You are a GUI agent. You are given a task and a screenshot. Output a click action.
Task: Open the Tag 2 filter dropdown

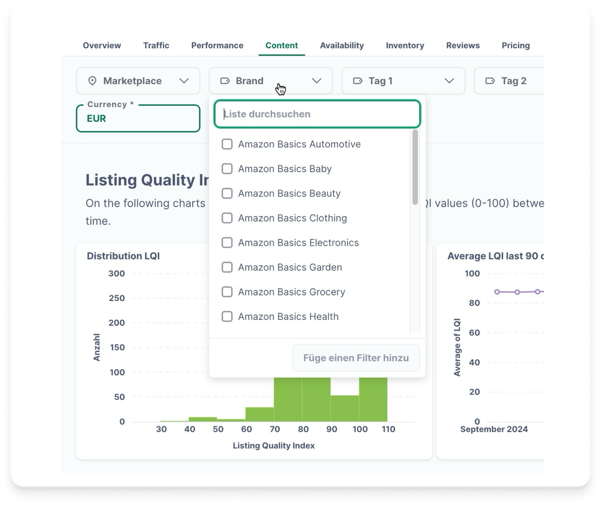(x=509, y=81)
